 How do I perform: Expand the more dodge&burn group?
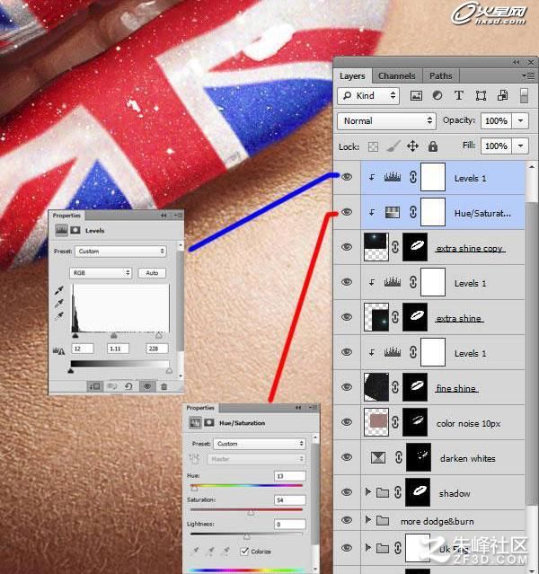(x=368, y=519)
